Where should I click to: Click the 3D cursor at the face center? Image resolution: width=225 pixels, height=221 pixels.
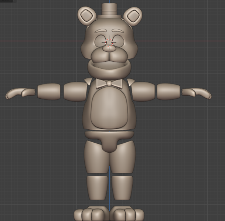pos(109,42)
